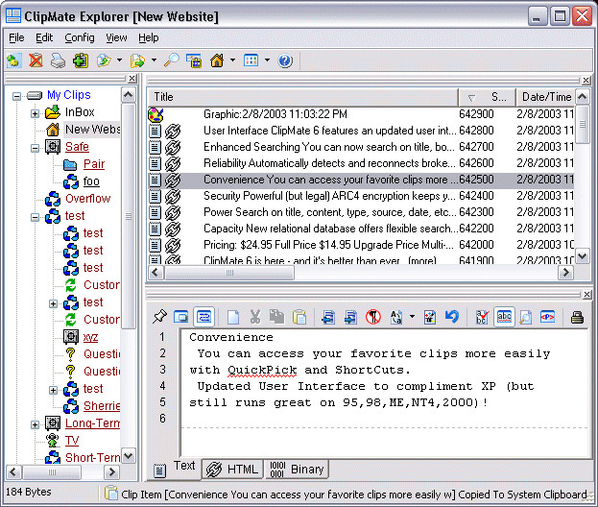Collapse the Safe collection node
The image size is (598, 507).
tap(35, 148)
